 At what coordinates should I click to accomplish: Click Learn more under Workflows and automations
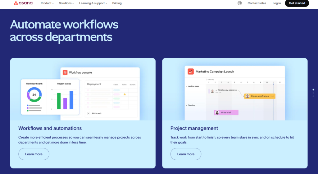pyautogui.click(x=34, y=154)
